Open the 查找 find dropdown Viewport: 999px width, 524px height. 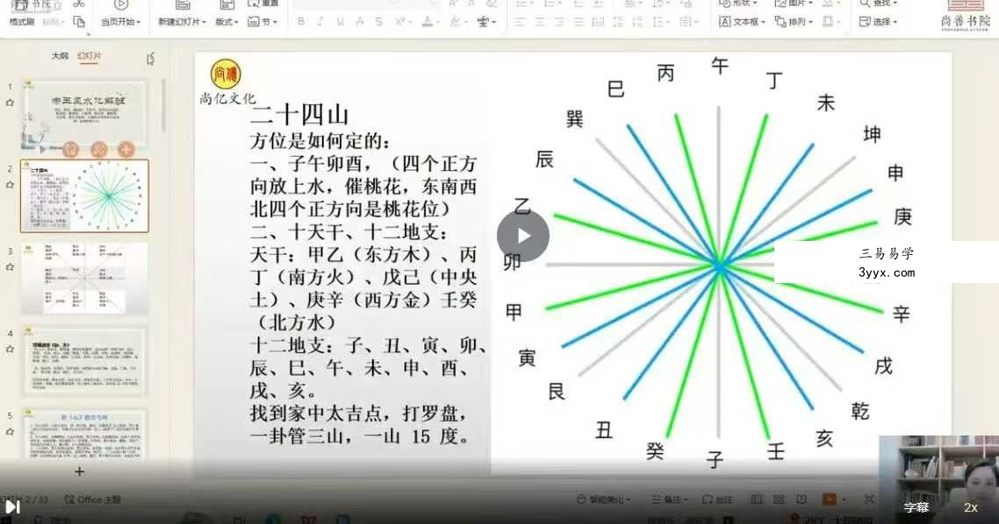click(878, 4)
